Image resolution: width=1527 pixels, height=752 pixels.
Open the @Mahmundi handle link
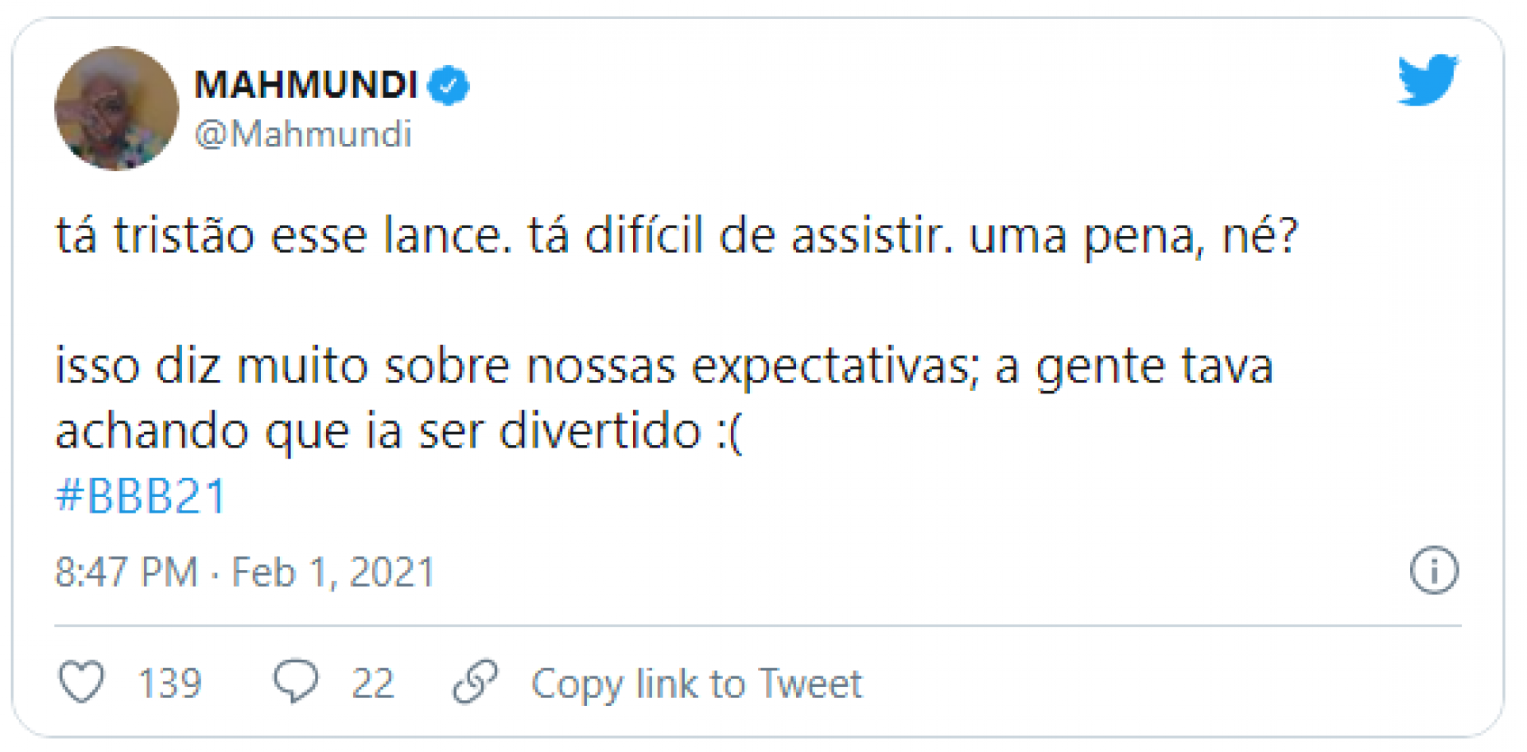click(x=303, y=134)
